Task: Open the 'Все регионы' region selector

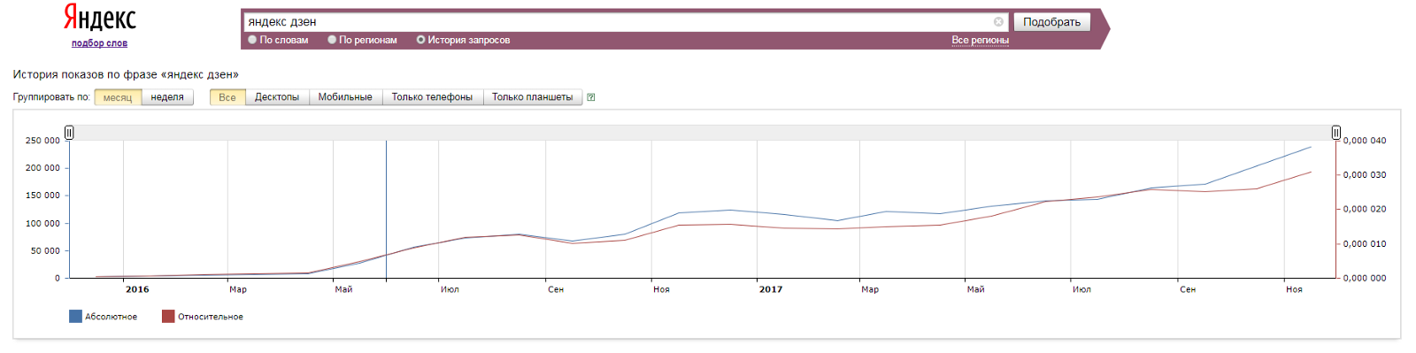Action: pos(980,40)
